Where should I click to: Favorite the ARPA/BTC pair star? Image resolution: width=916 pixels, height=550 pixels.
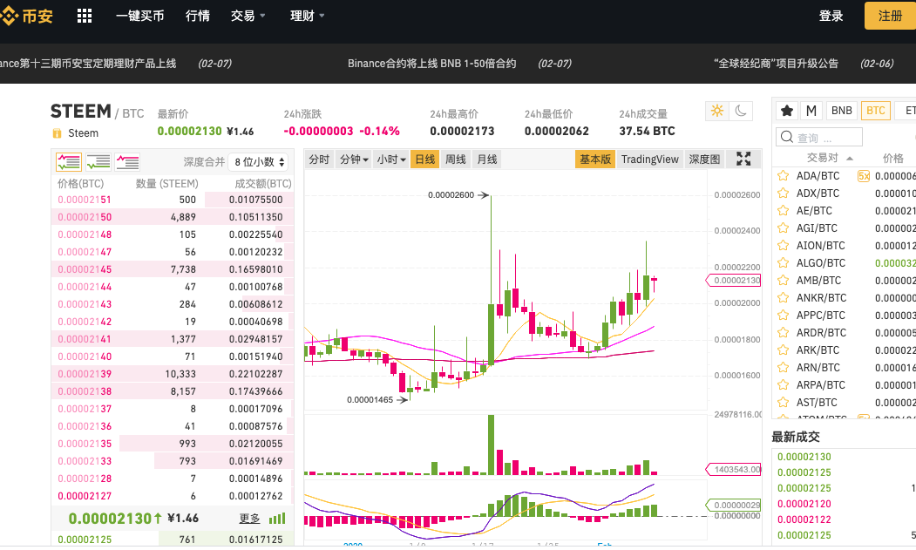click(x=783, y=385)
